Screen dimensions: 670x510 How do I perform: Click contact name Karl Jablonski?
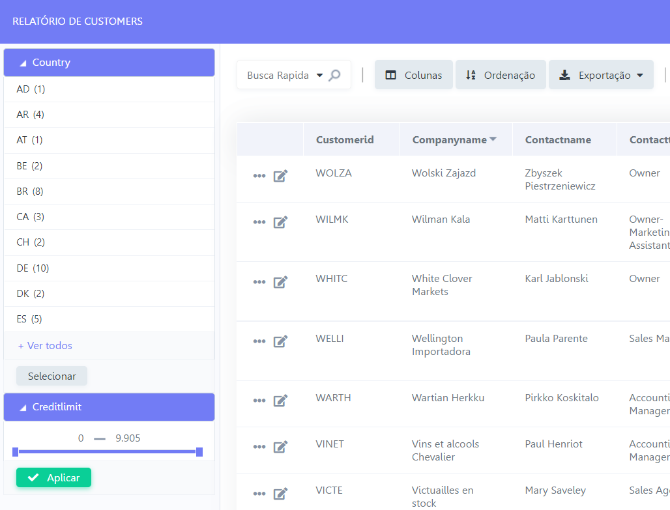point(557,279)
